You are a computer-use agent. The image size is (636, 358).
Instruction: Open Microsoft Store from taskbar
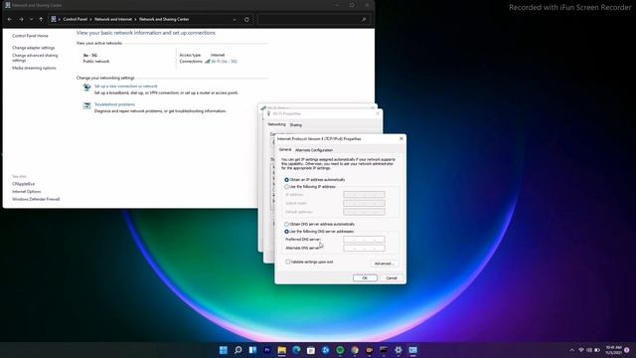[311, 350]
